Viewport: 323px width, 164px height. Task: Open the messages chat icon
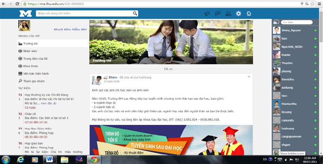point(218,14)
